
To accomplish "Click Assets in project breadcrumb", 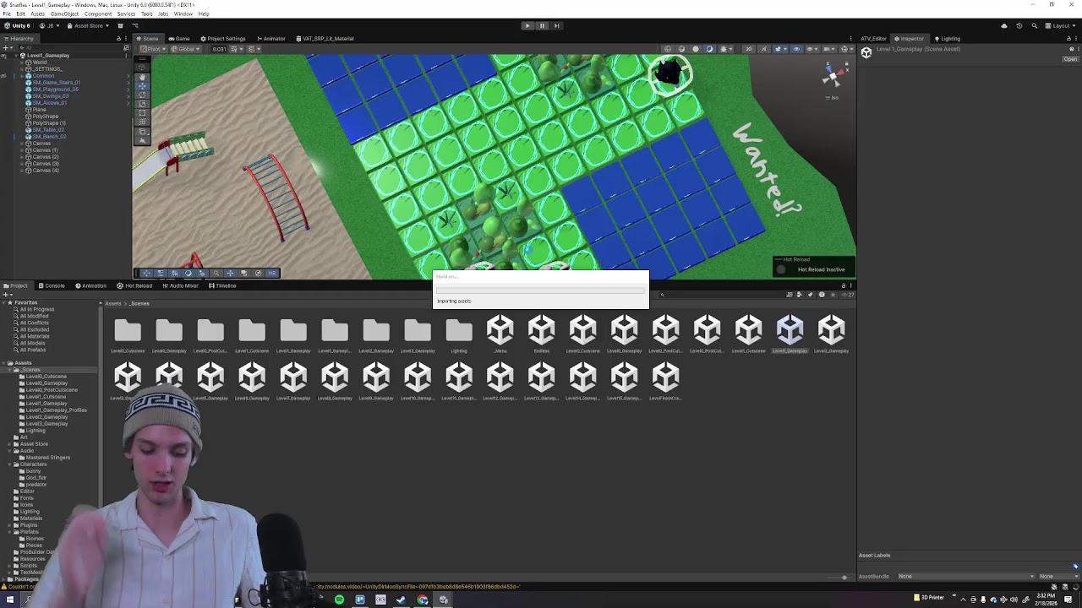I will [x=112, y=303].
